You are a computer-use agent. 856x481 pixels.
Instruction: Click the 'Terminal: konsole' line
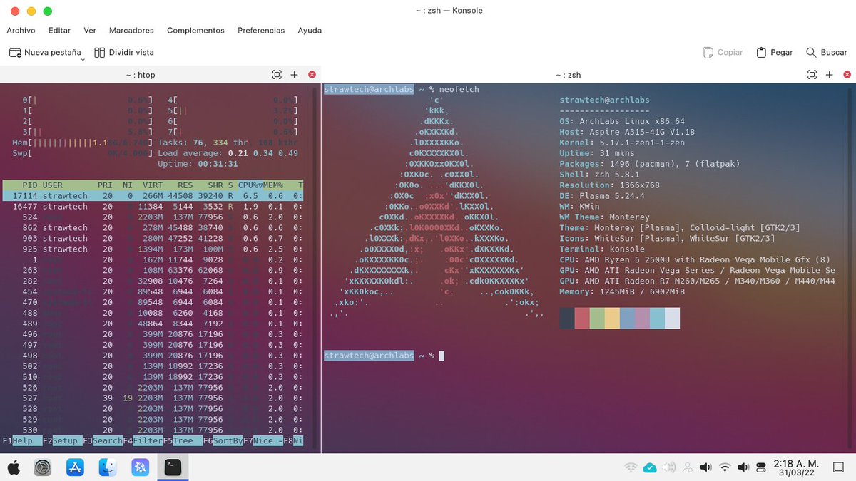[602, 249]
